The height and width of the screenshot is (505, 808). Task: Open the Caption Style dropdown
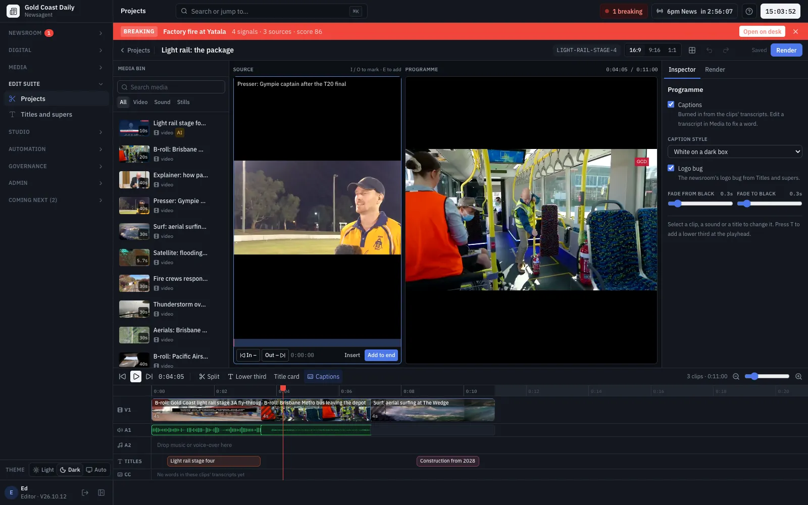(x=735, y=152)
